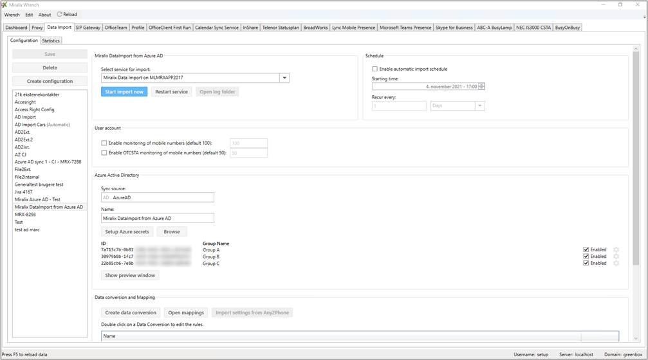Click the Reload icon in menu bar
Screen dimensions: 648x360
pyautogui.click(x=59, y=14)
